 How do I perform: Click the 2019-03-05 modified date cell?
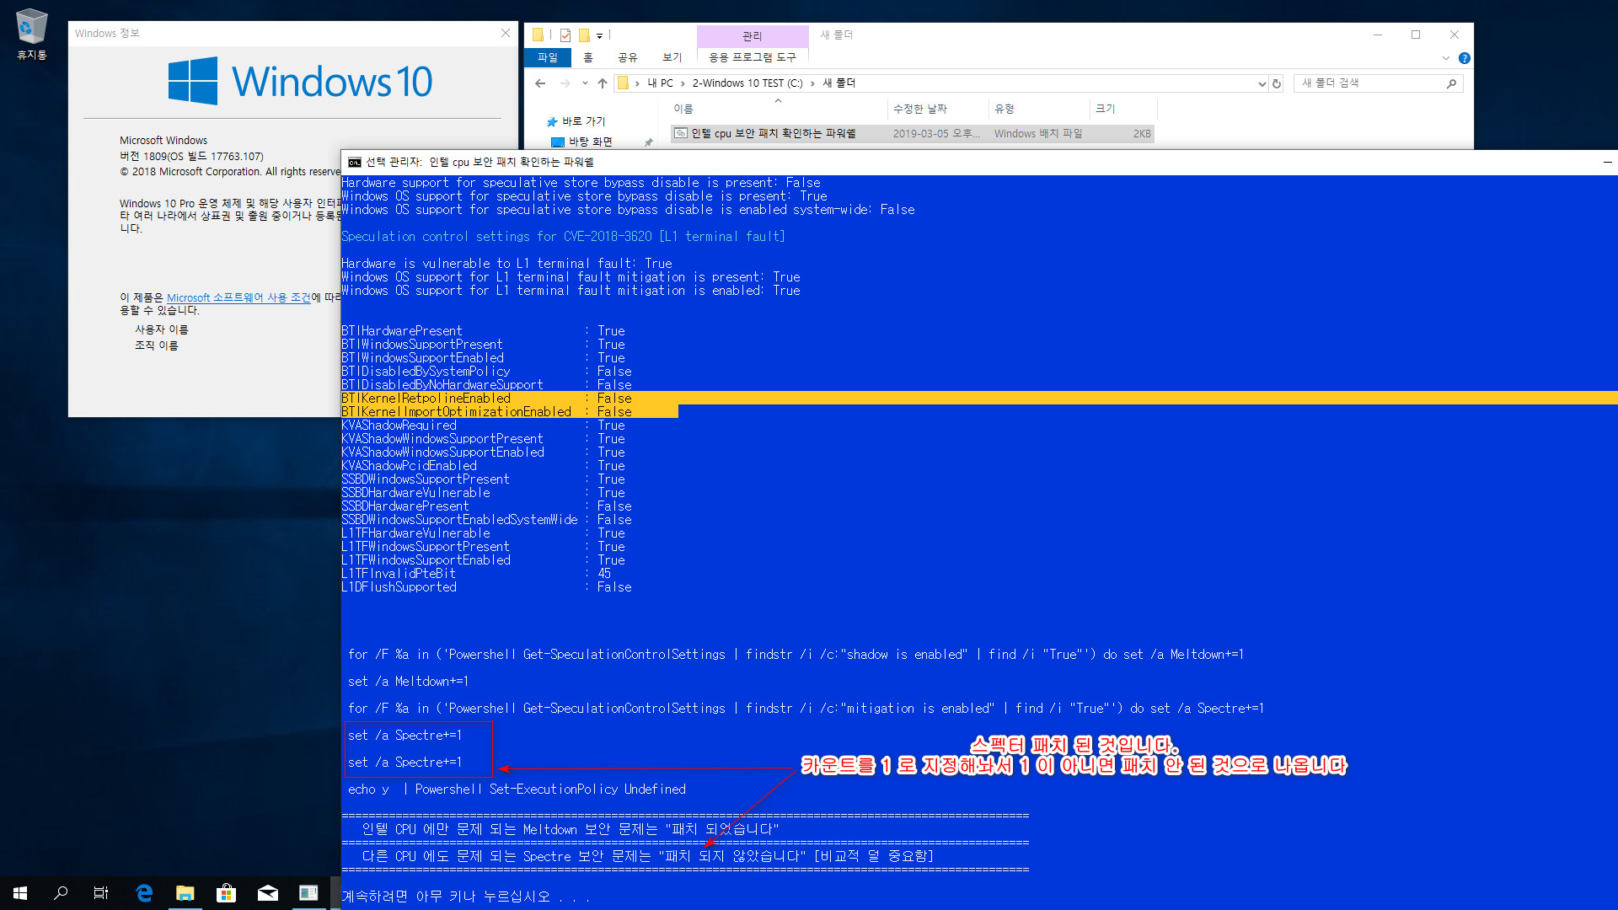(x=936, y=133)
